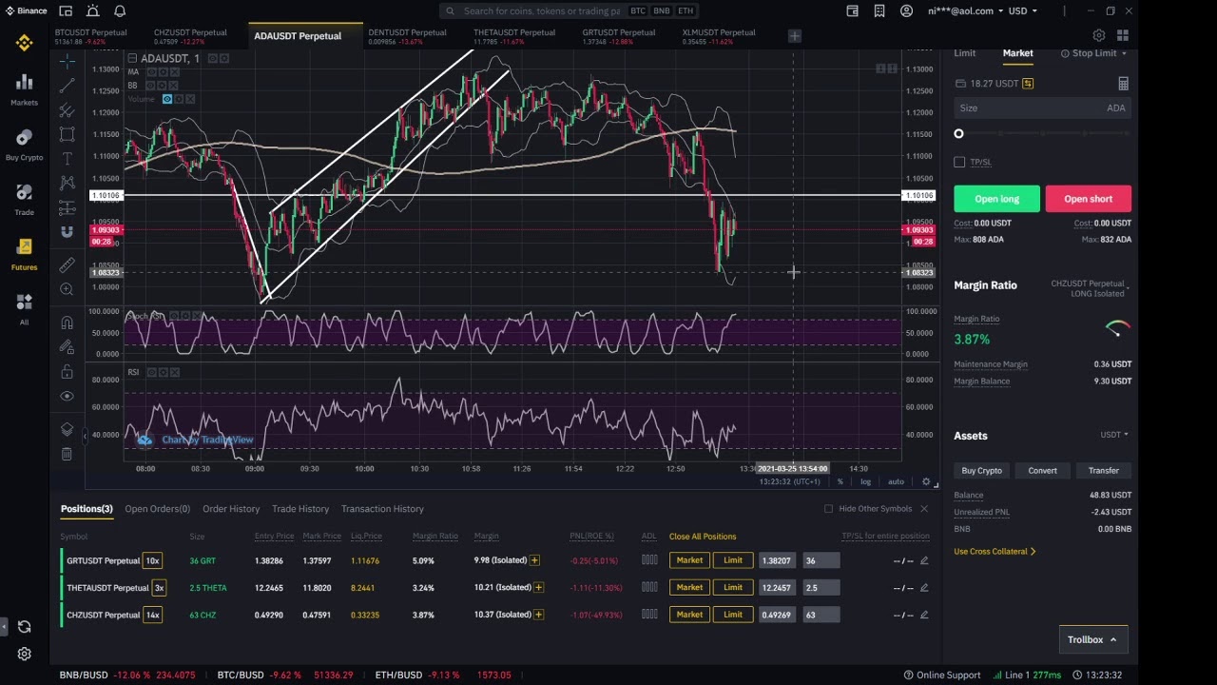
Task: Select the text annotation tool
Action: coord(67,159)
